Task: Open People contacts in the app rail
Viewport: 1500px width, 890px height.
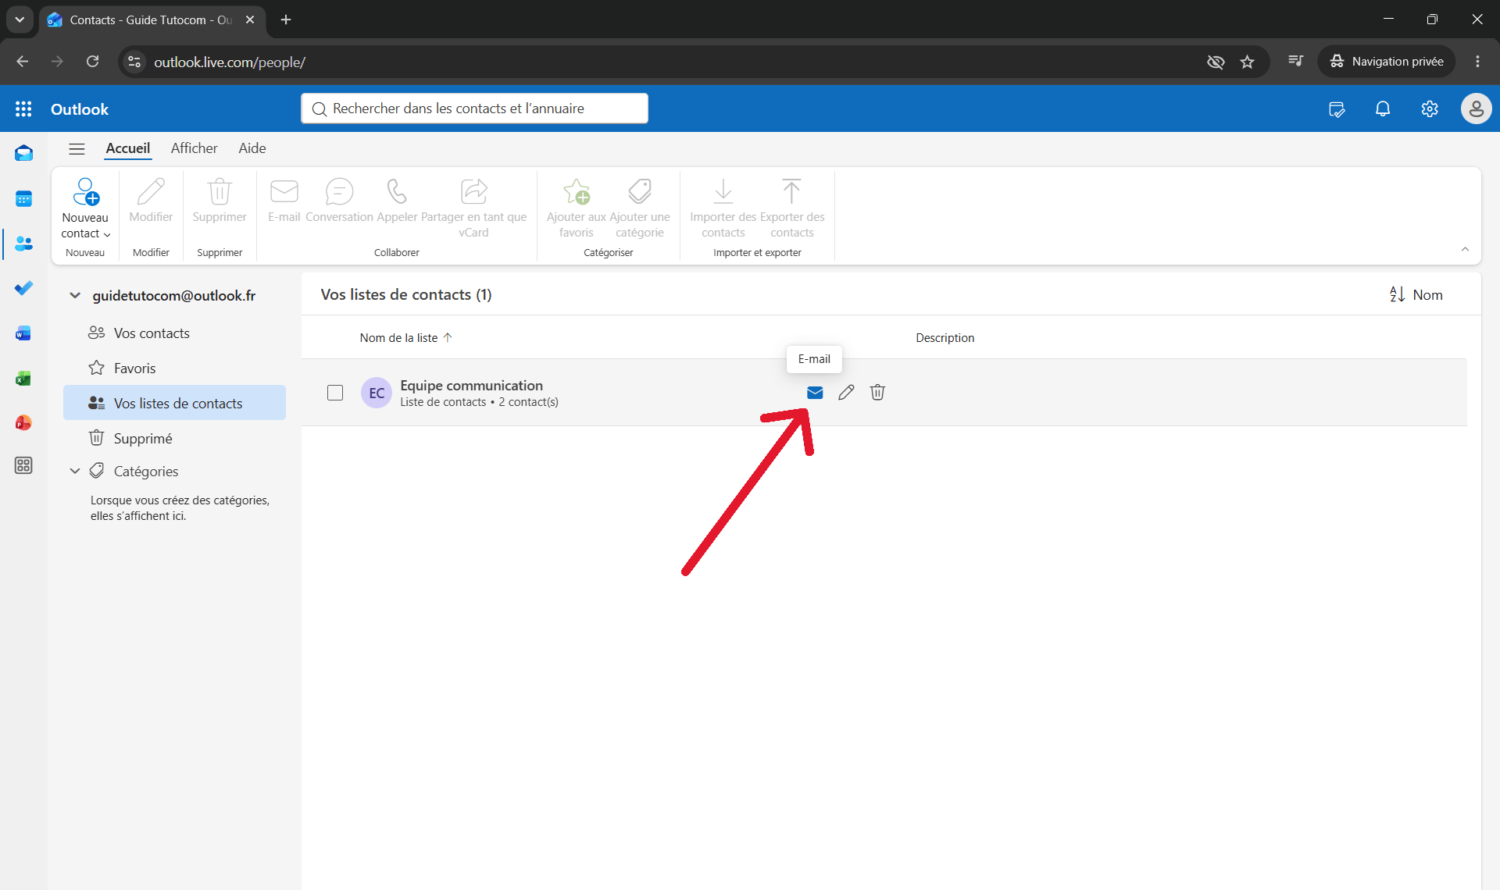Action: [23, 244]
